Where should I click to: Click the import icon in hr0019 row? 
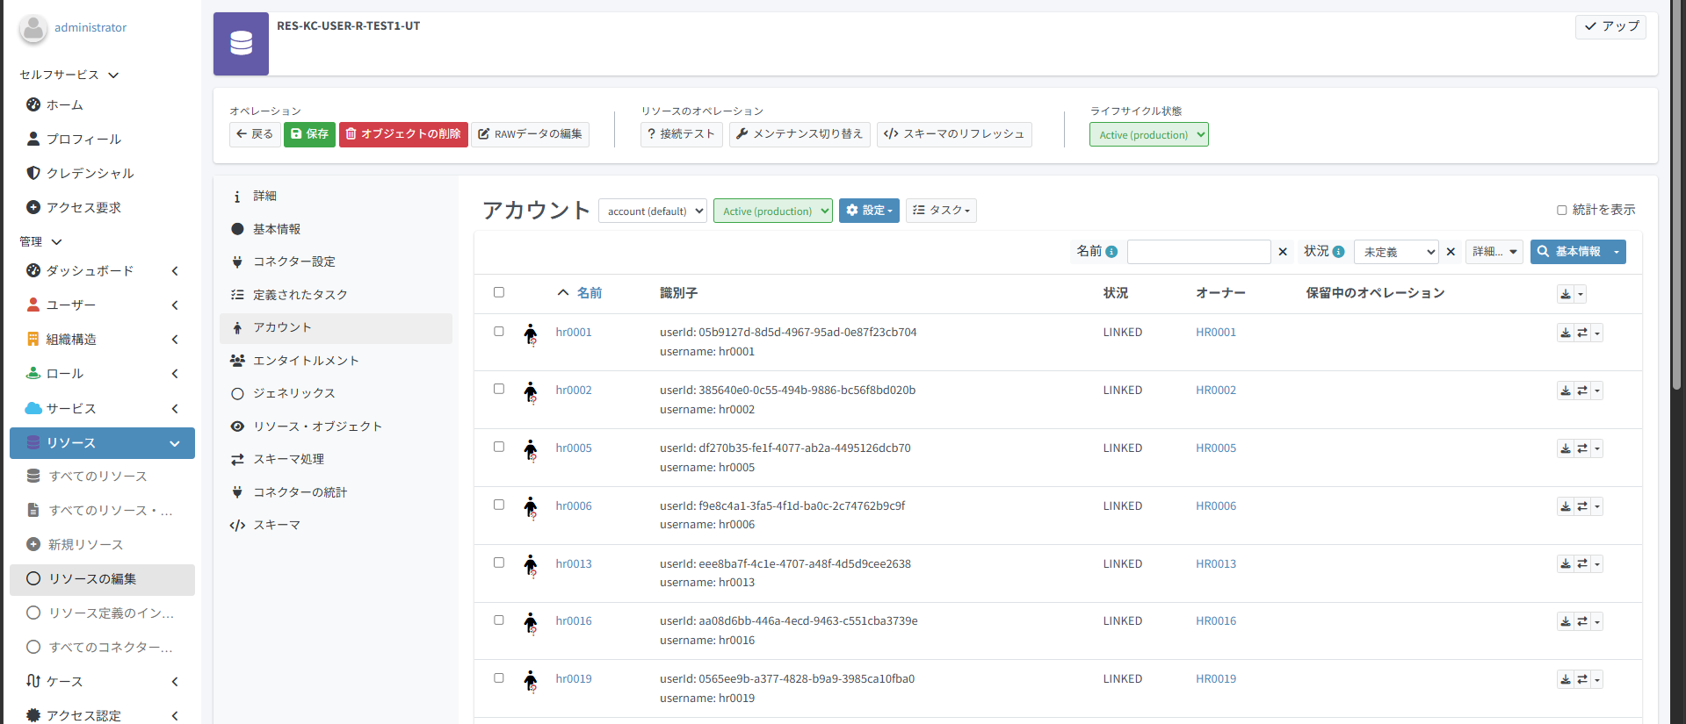tap(1565, 679)
